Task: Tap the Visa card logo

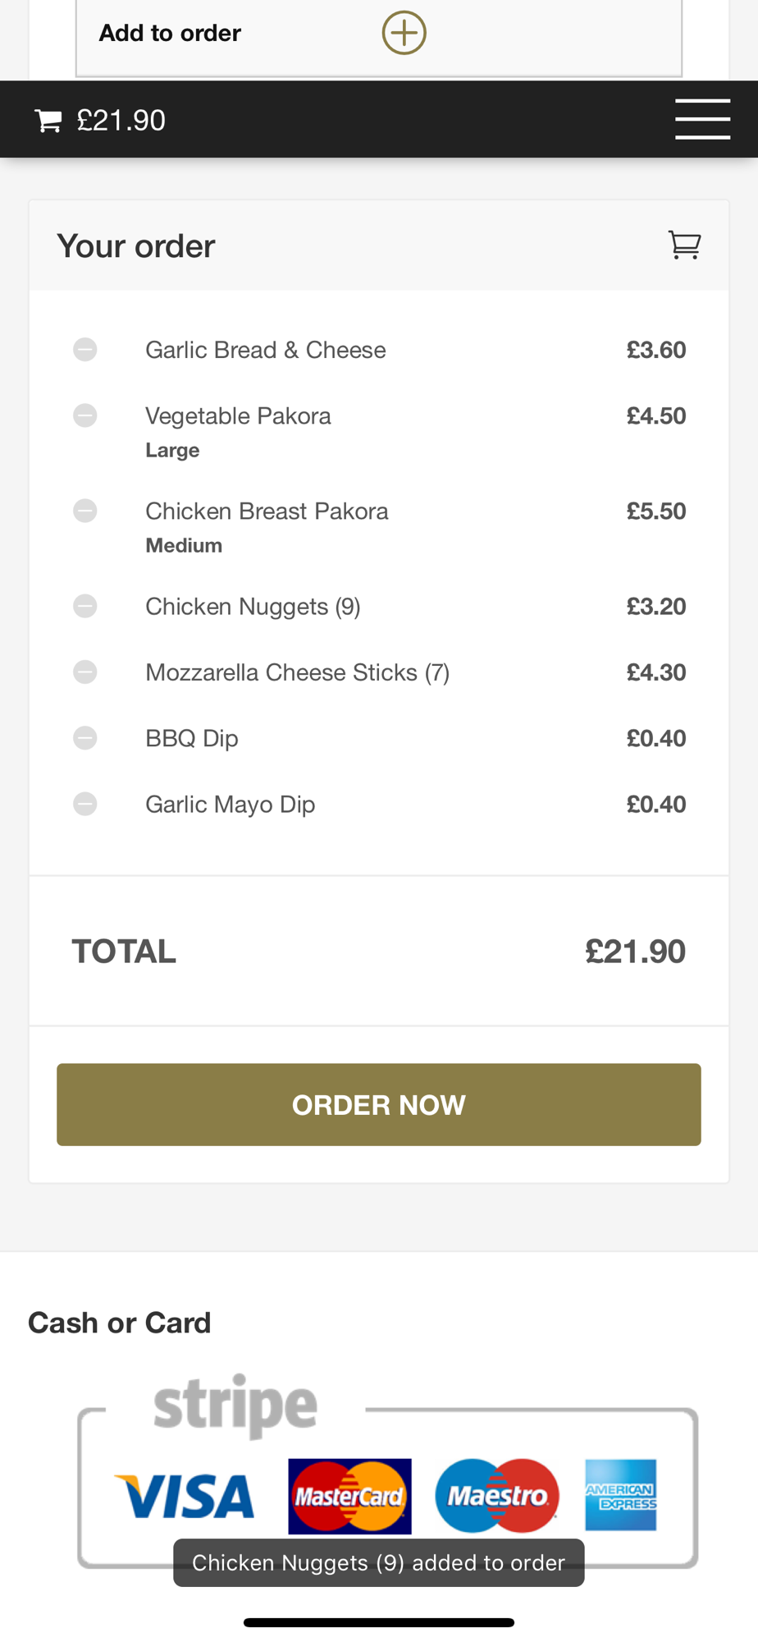Action: (185, 1496)
